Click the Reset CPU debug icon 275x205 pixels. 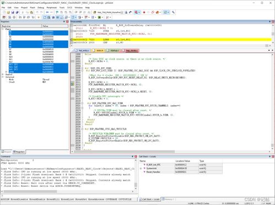coord(4,17)
